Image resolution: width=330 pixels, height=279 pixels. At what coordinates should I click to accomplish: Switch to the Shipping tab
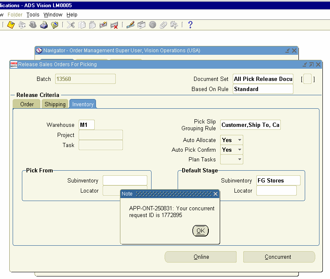click(55, 104)
